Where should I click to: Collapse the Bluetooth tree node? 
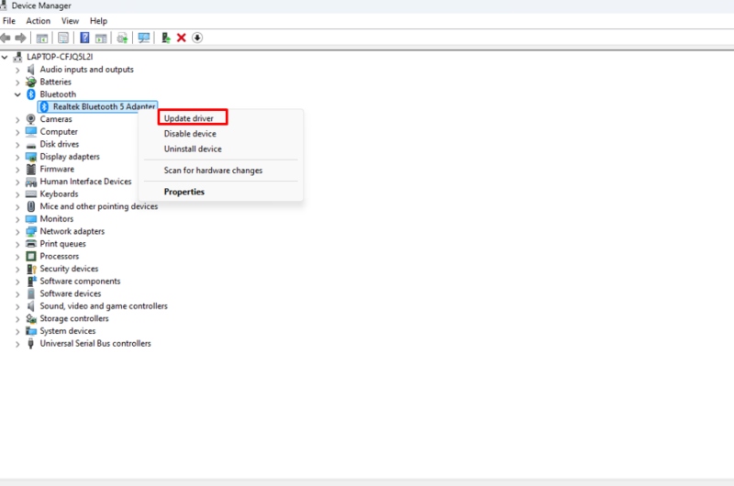point(18,94)
